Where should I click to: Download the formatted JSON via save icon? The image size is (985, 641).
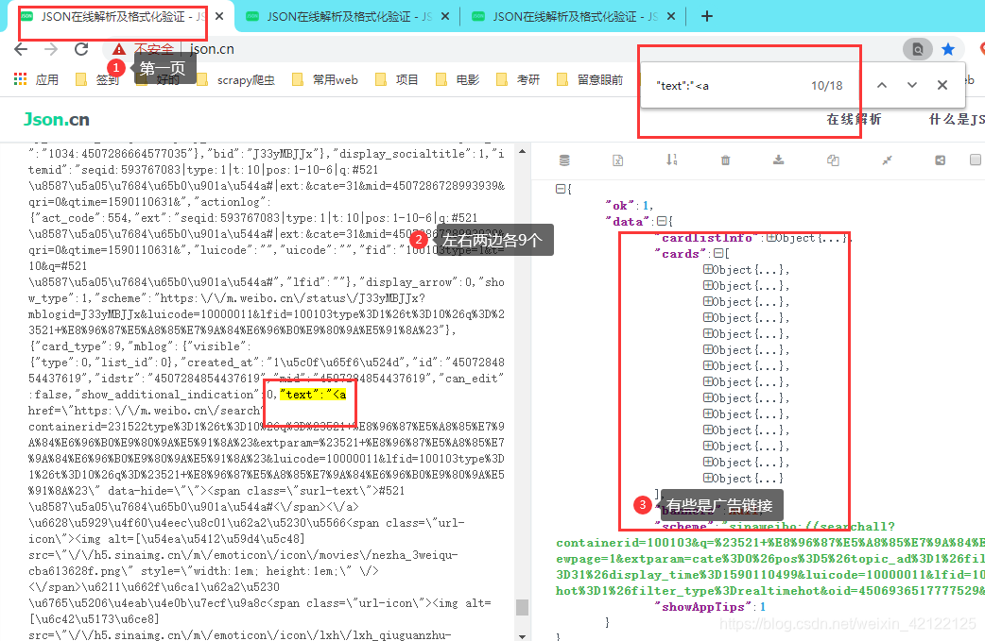click(778, 160)
